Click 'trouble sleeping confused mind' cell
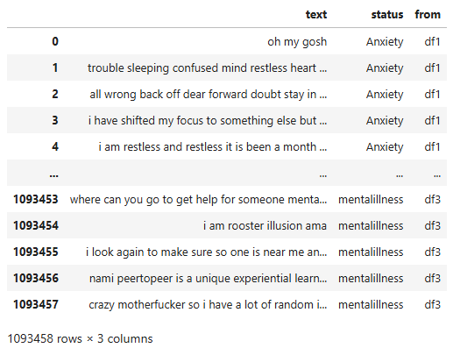453x348 pixels. pyautogui.click(x=208, y=68)
